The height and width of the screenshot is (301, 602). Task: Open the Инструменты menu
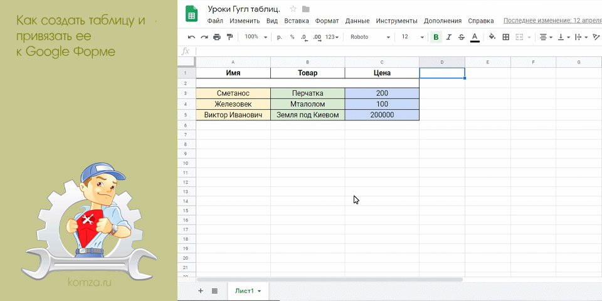pos(396,21)
